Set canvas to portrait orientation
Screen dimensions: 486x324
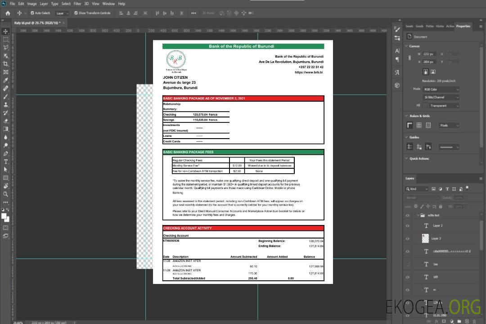pyautogui.click(x=426, y=72)
